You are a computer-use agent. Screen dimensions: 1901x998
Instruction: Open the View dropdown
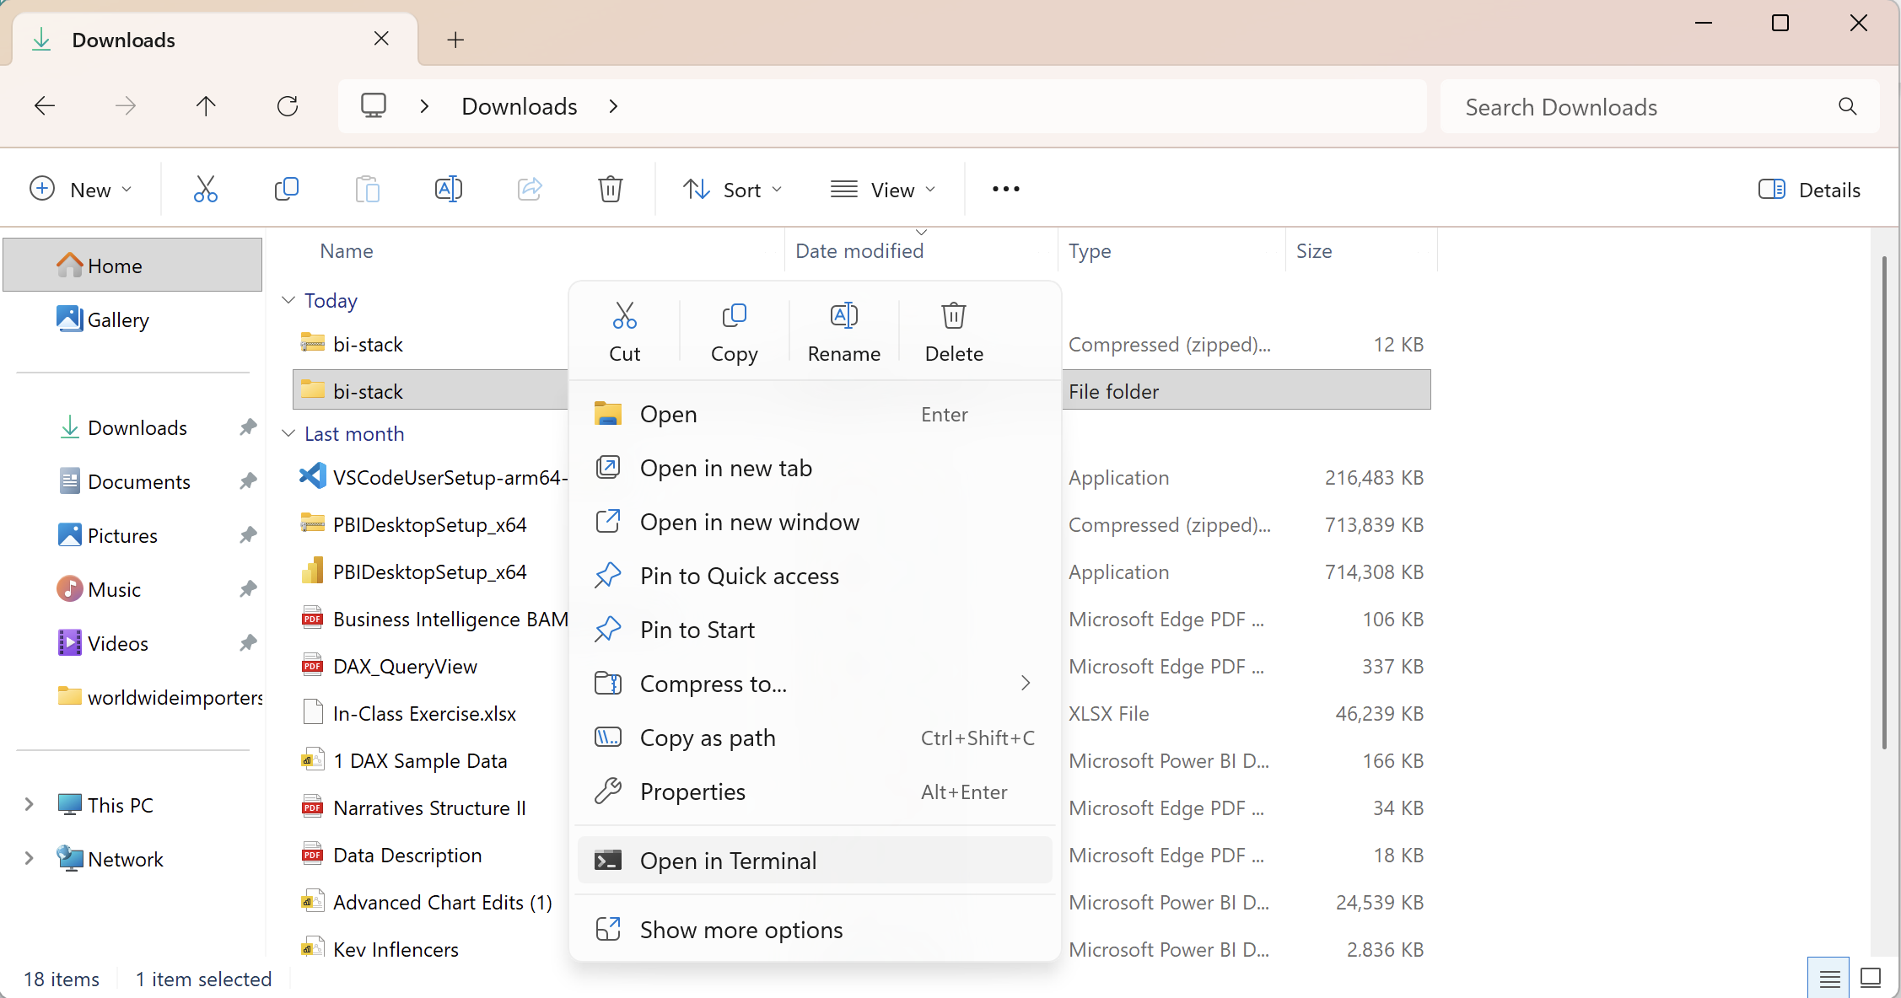point(883,189)
